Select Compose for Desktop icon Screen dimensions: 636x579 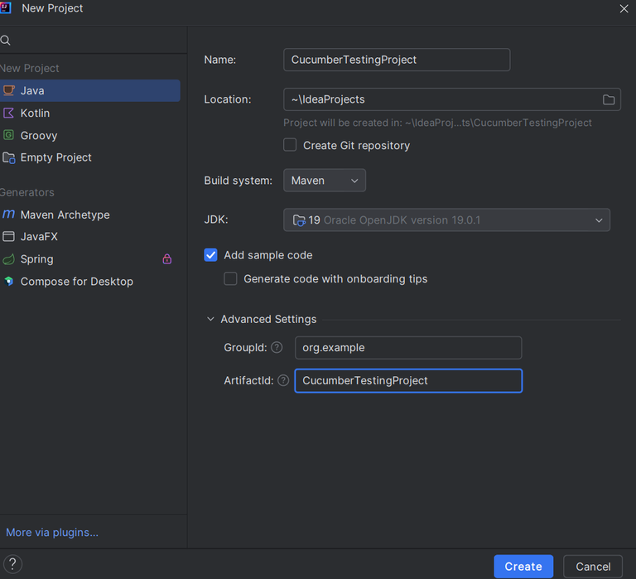(x=9, y=282)
